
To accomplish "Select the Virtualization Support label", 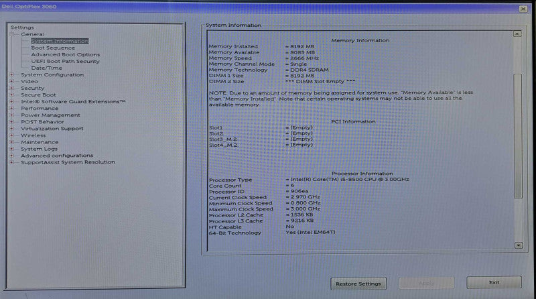I will pyautogui.click(x=52, y=129).
